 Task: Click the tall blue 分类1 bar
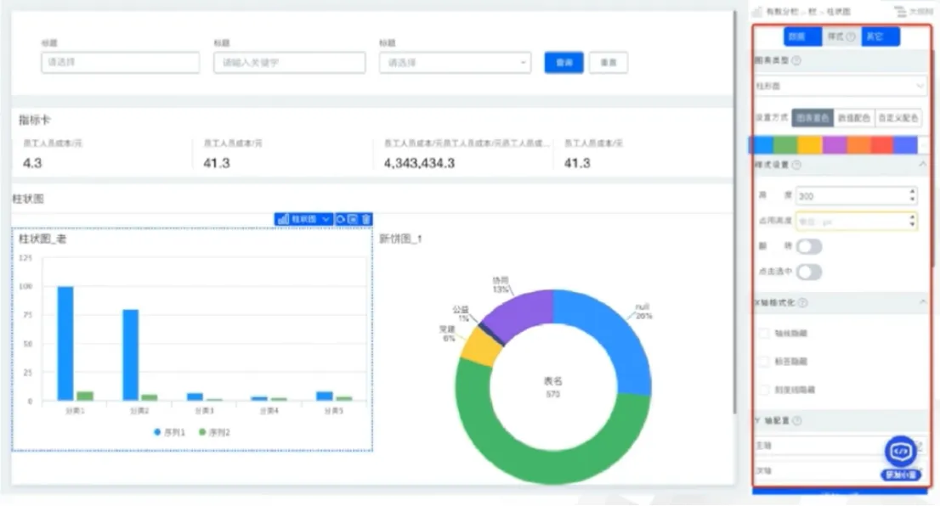(65, 343)
